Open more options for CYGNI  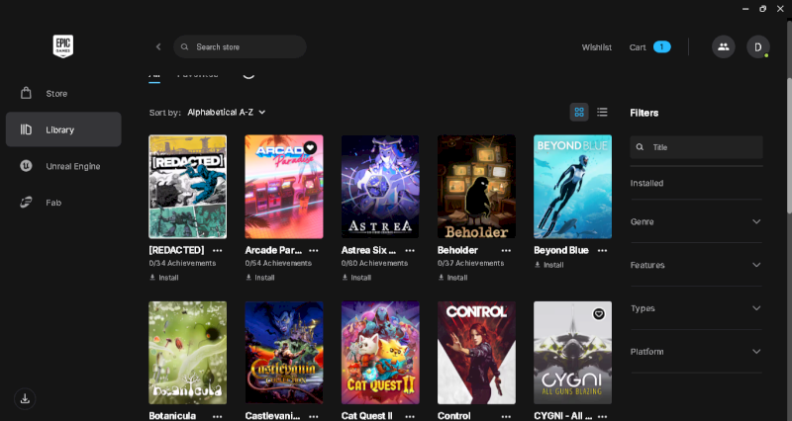[x=602, y=416]
